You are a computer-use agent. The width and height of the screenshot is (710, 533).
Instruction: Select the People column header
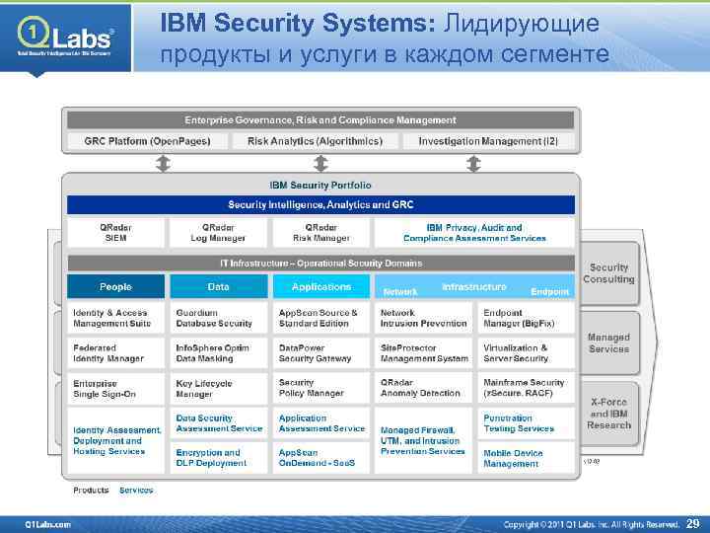point(116,286)
